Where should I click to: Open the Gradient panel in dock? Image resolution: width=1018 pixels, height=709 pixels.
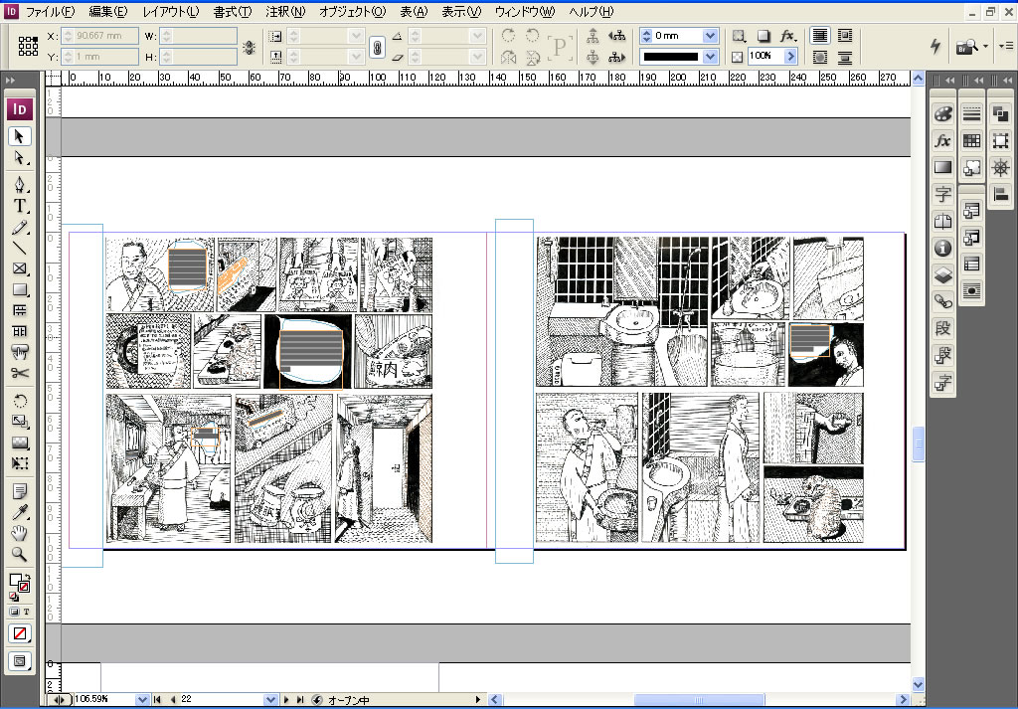pyautogui.click(x=942, y=167)
